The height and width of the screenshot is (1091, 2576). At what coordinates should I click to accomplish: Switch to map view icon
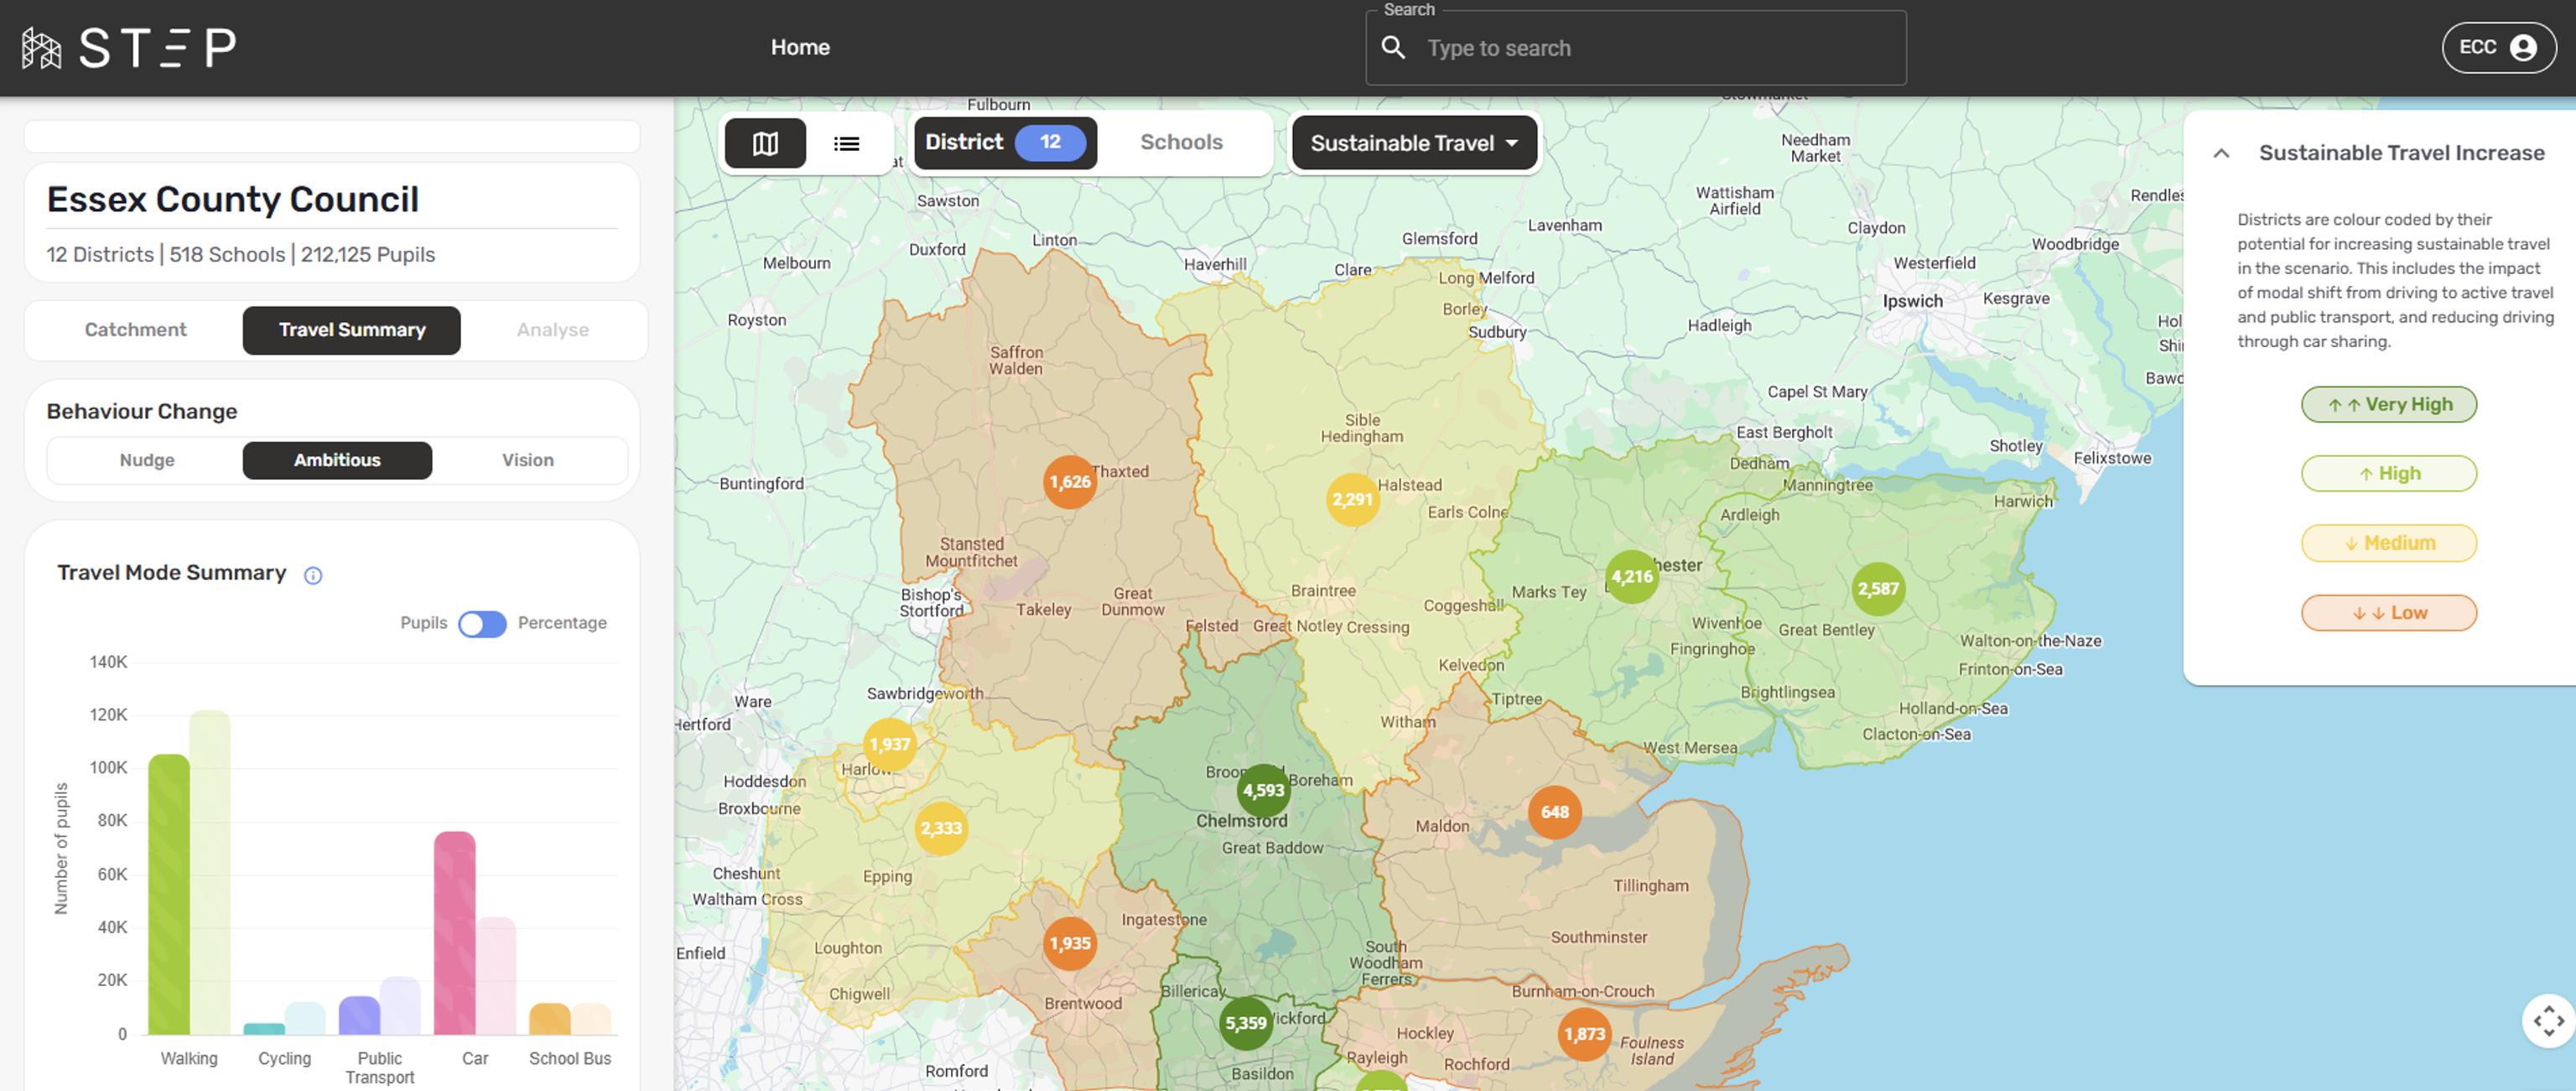tap(765, 143)
